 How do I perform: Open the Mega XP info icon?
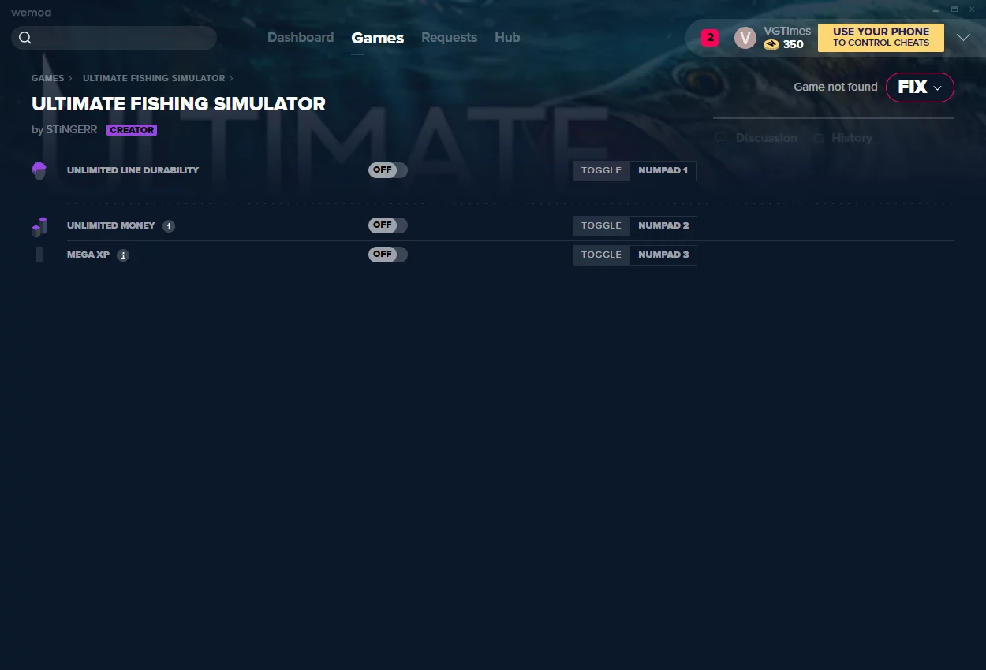[x=123, y=255]
